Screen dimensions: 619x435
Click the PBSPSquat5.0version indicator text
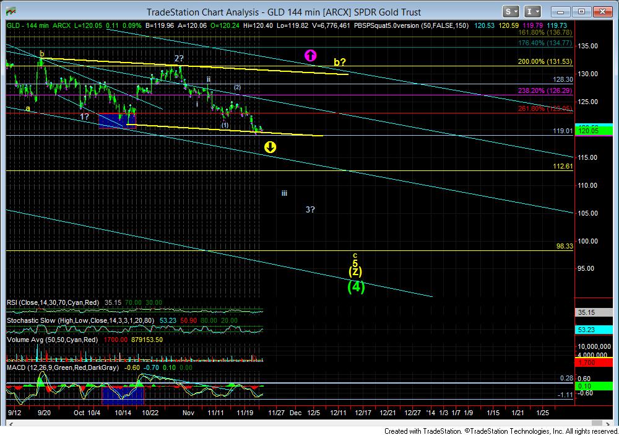point(411,25)
